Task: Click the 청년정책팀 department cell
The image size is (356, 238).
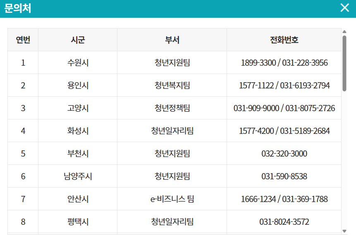Action: point(172,108)
